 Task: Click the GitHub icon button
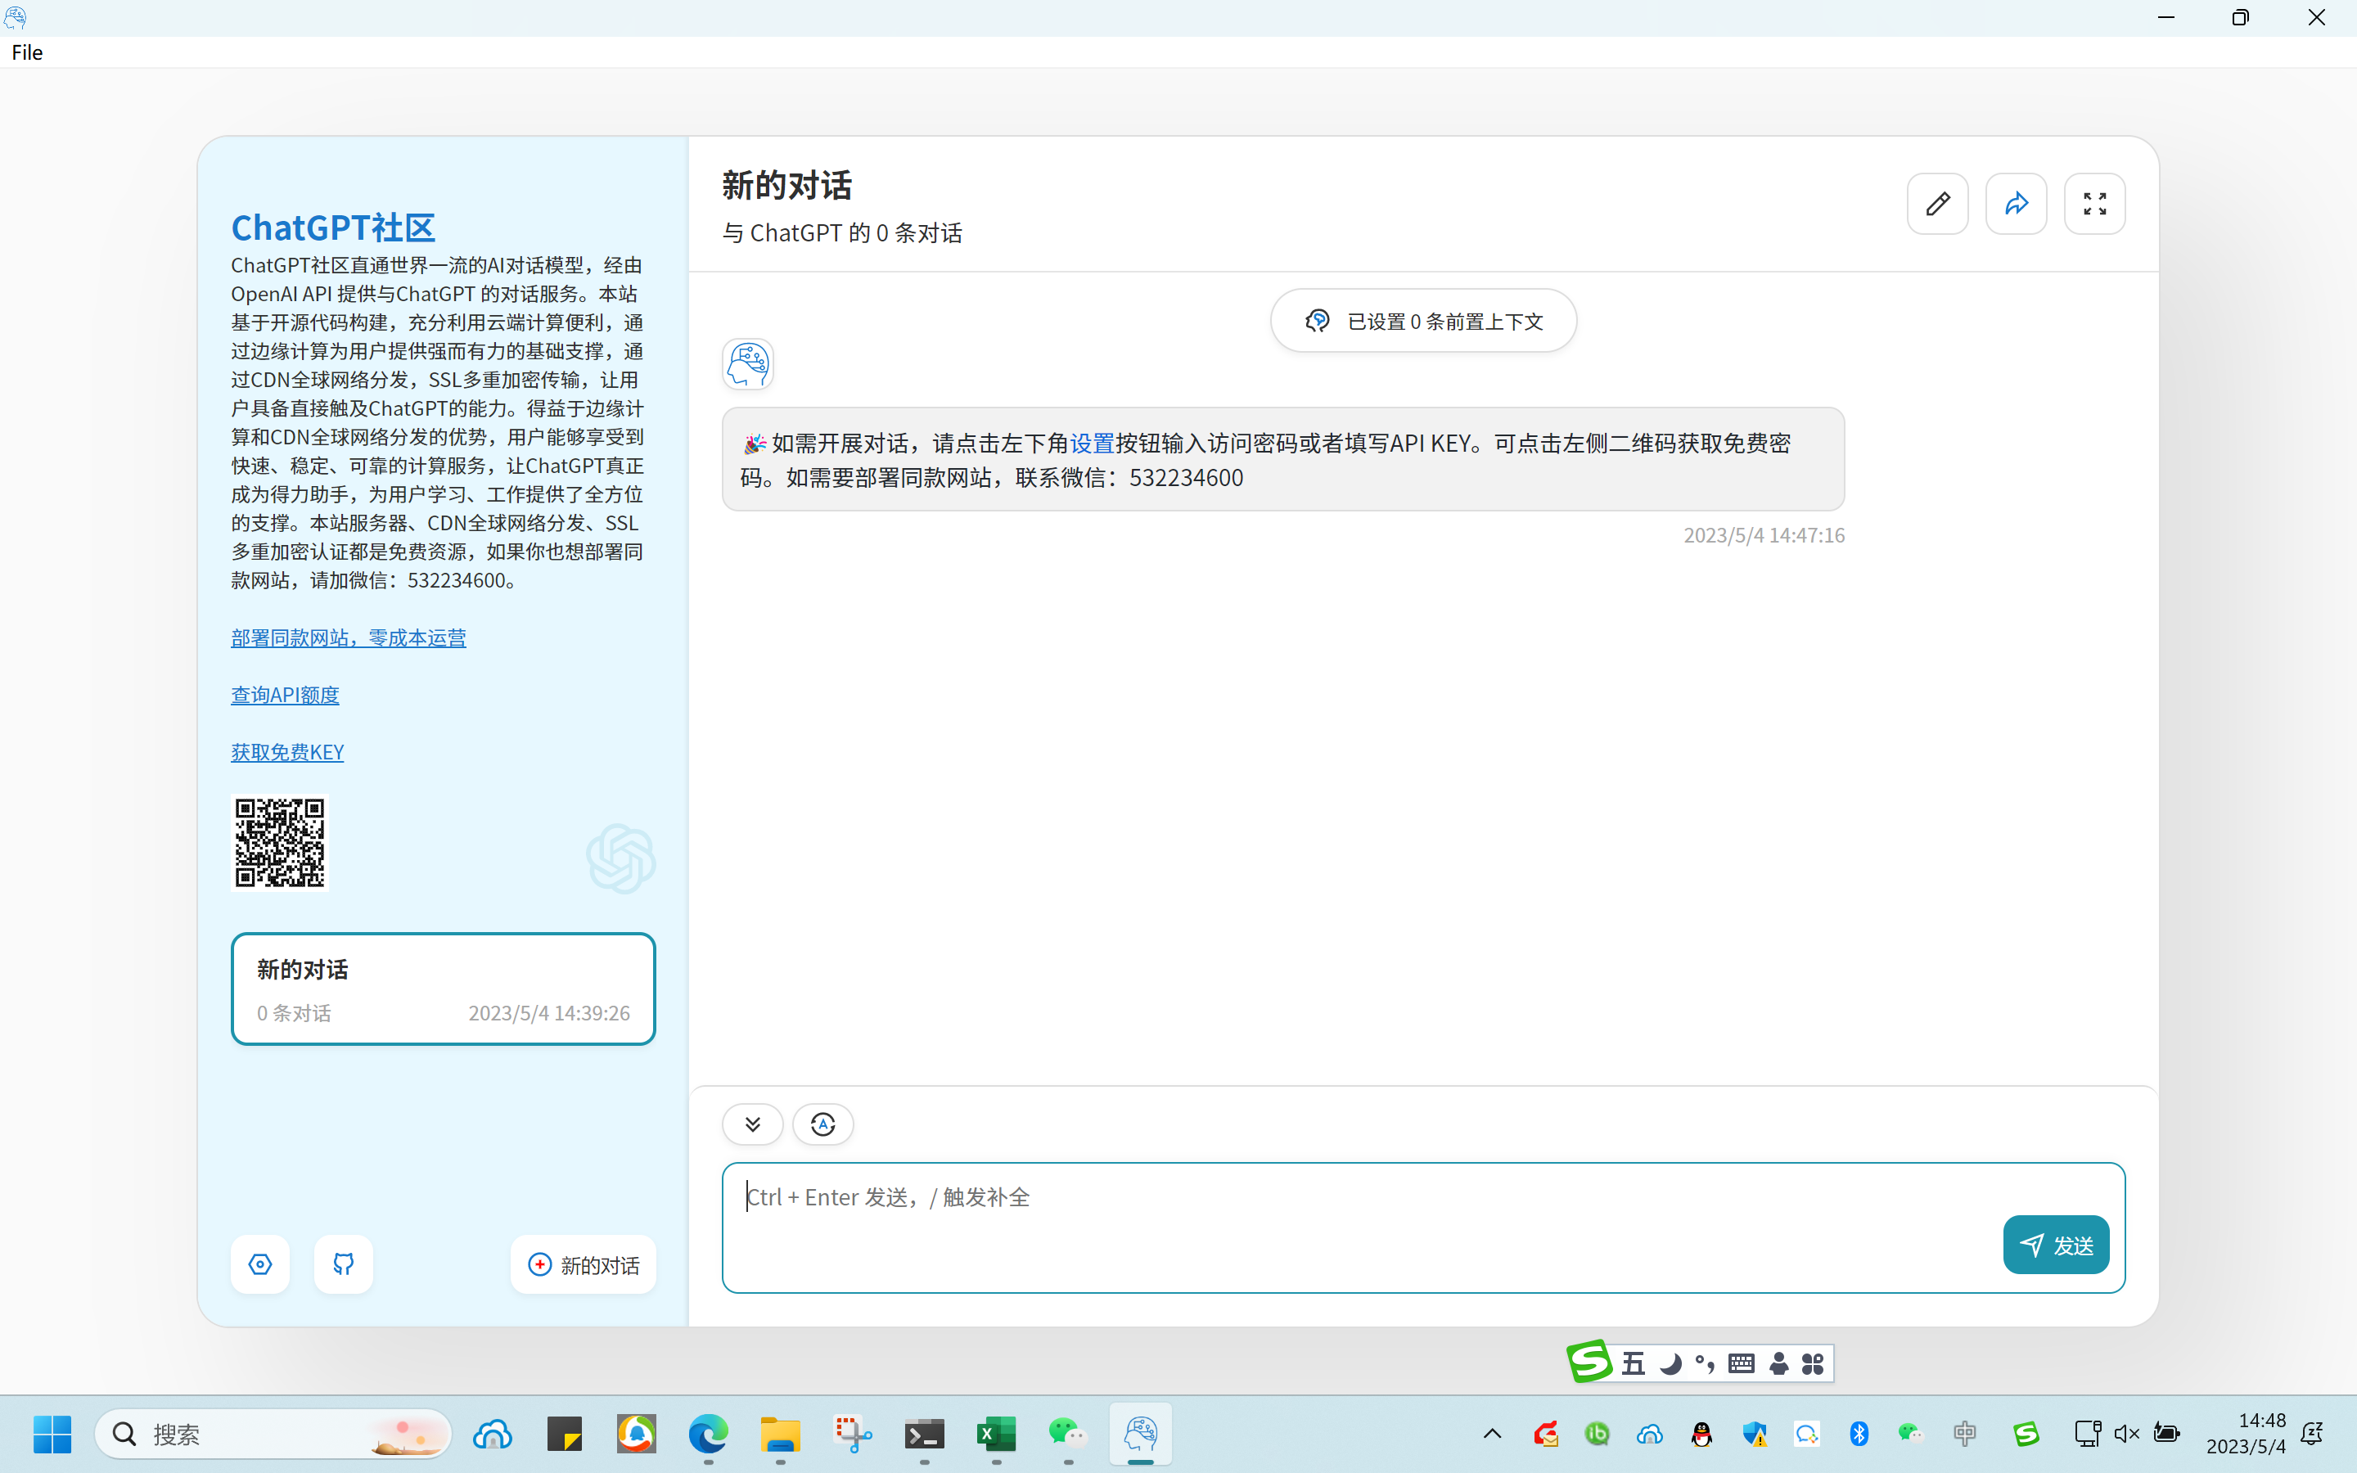343,1264
